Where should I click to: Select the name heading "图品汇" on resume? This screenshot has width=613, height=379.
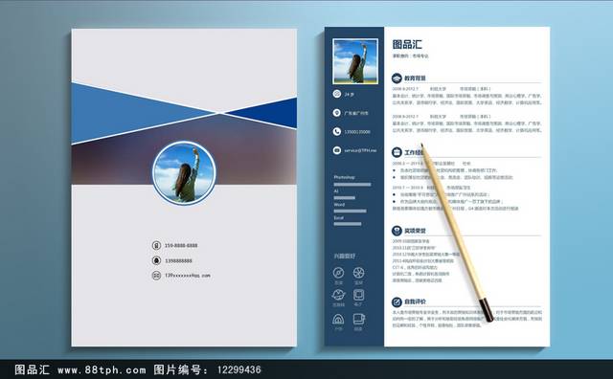[x=407, y=44]
